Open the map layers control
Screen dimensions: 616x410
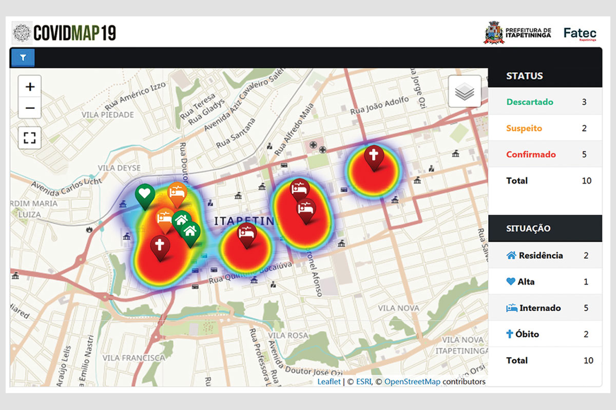tap(465, 92)
